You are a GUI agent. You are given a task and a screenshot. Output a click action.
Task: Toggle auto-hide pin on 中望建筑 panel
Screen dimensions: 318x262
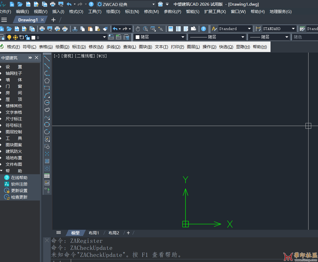coord(30,58)
